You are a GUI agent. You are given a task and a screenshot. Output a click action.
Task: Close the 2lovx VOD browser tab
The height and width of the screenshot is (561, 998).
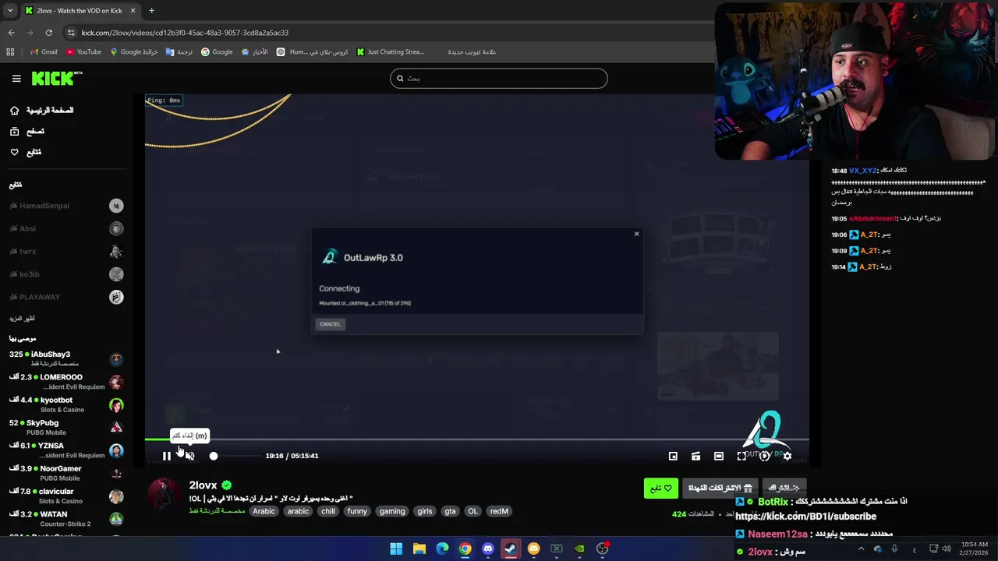tap(133, 11)
